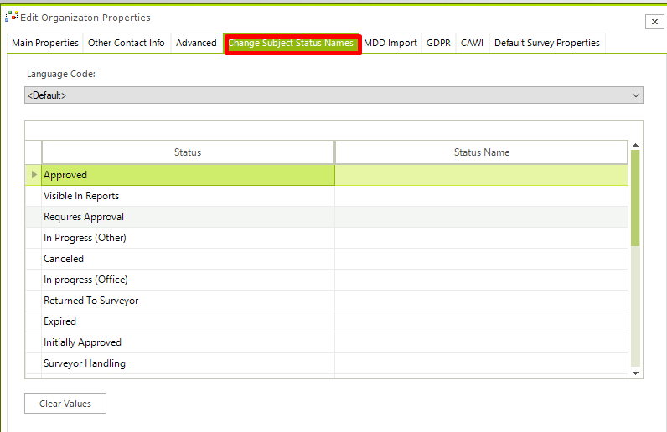Open the CAWI tab

(x=472, y=43)
